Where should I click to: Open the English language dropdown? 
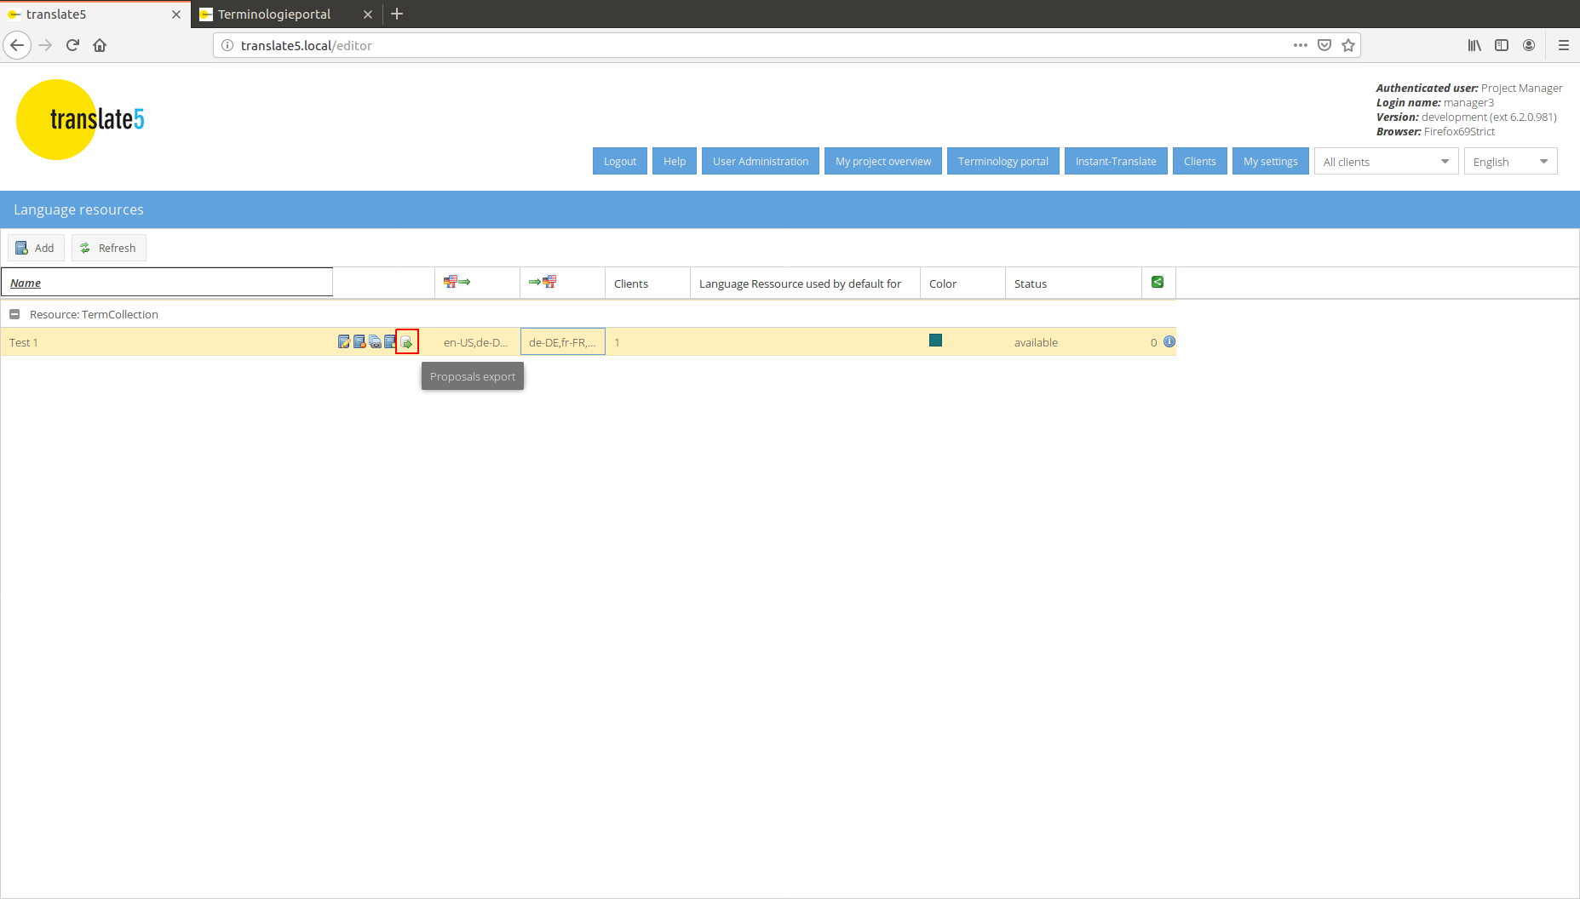click(1510, 162)
